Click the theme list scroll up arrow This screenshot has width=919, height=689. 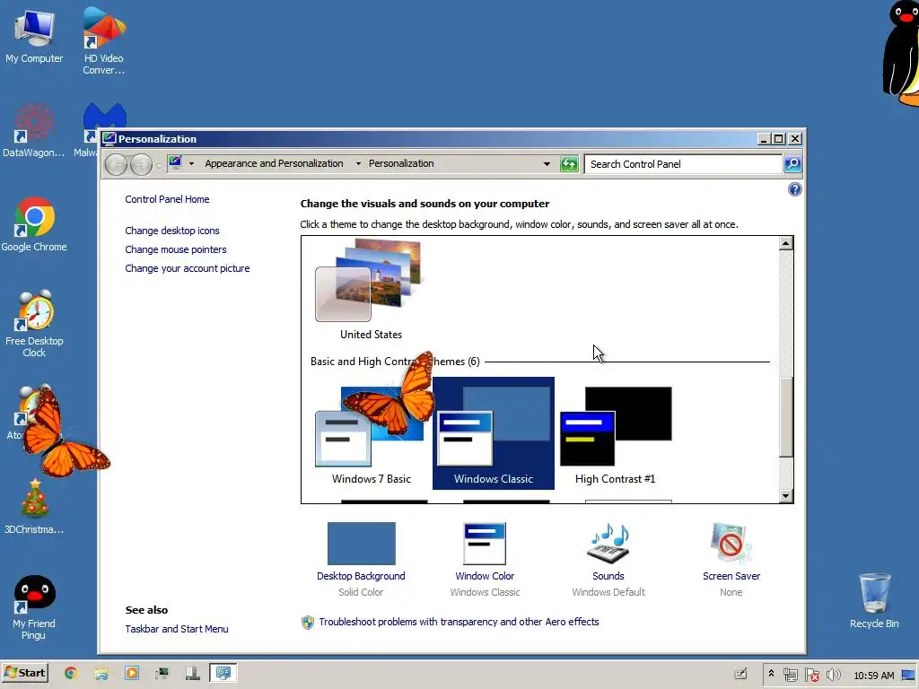(x=786, y=243)
